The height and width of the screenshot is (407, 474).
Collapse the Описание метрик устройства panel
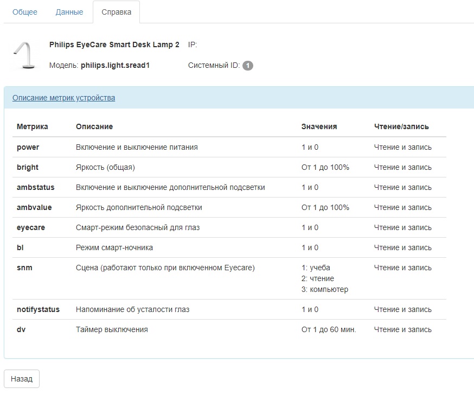pos(63,98)
